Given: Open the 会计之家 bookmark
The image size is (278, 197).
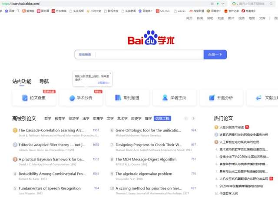Looking at the screenshot, I should click(x=232, y=11).
